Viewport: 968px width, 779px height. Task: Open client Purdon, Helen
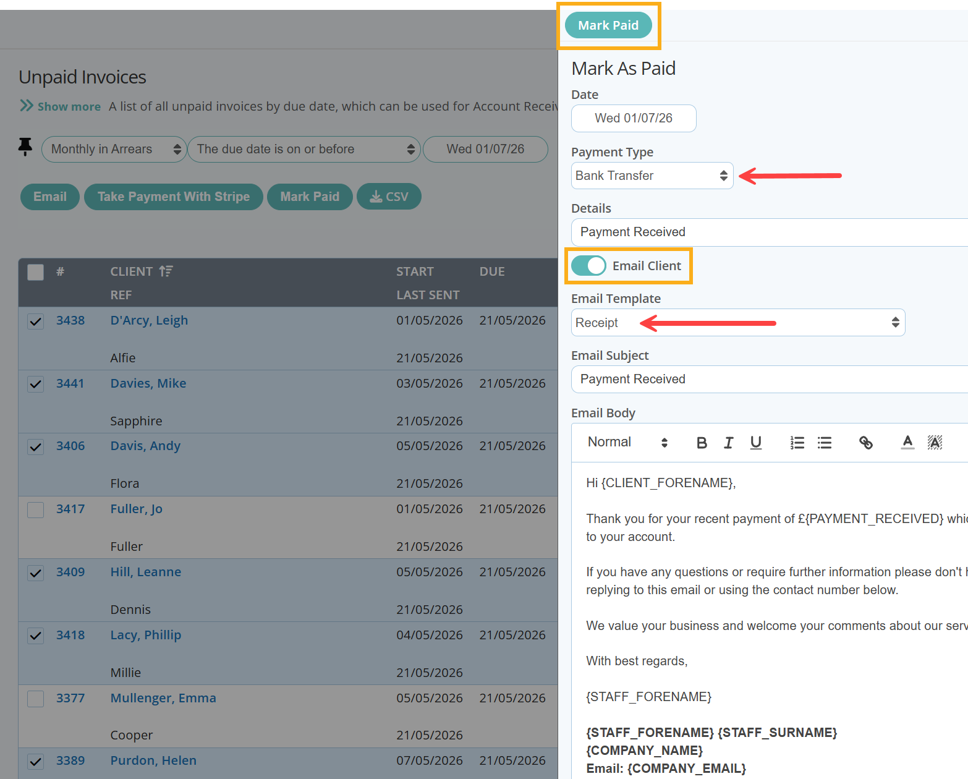coord(153,760)
